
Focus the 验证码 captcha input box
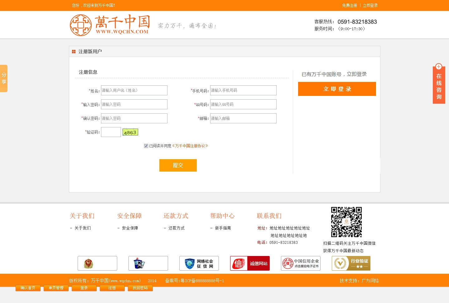click(x=111, y=132)
